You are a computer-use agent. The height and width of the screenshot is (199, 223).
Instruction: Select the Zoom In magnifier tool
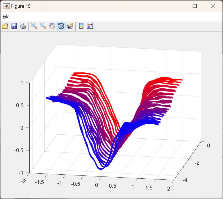(x=34, y=26)
